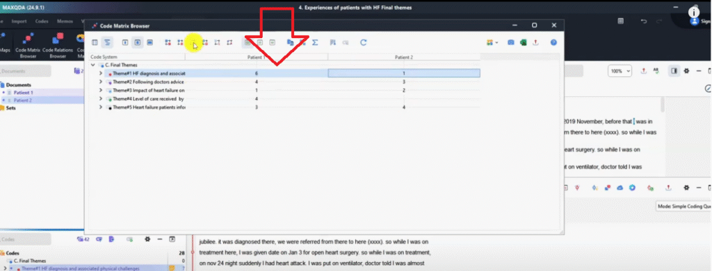Click the Patient 2 column header
Viewport: 712px width, 271px height.
click(x=404, y=57)
